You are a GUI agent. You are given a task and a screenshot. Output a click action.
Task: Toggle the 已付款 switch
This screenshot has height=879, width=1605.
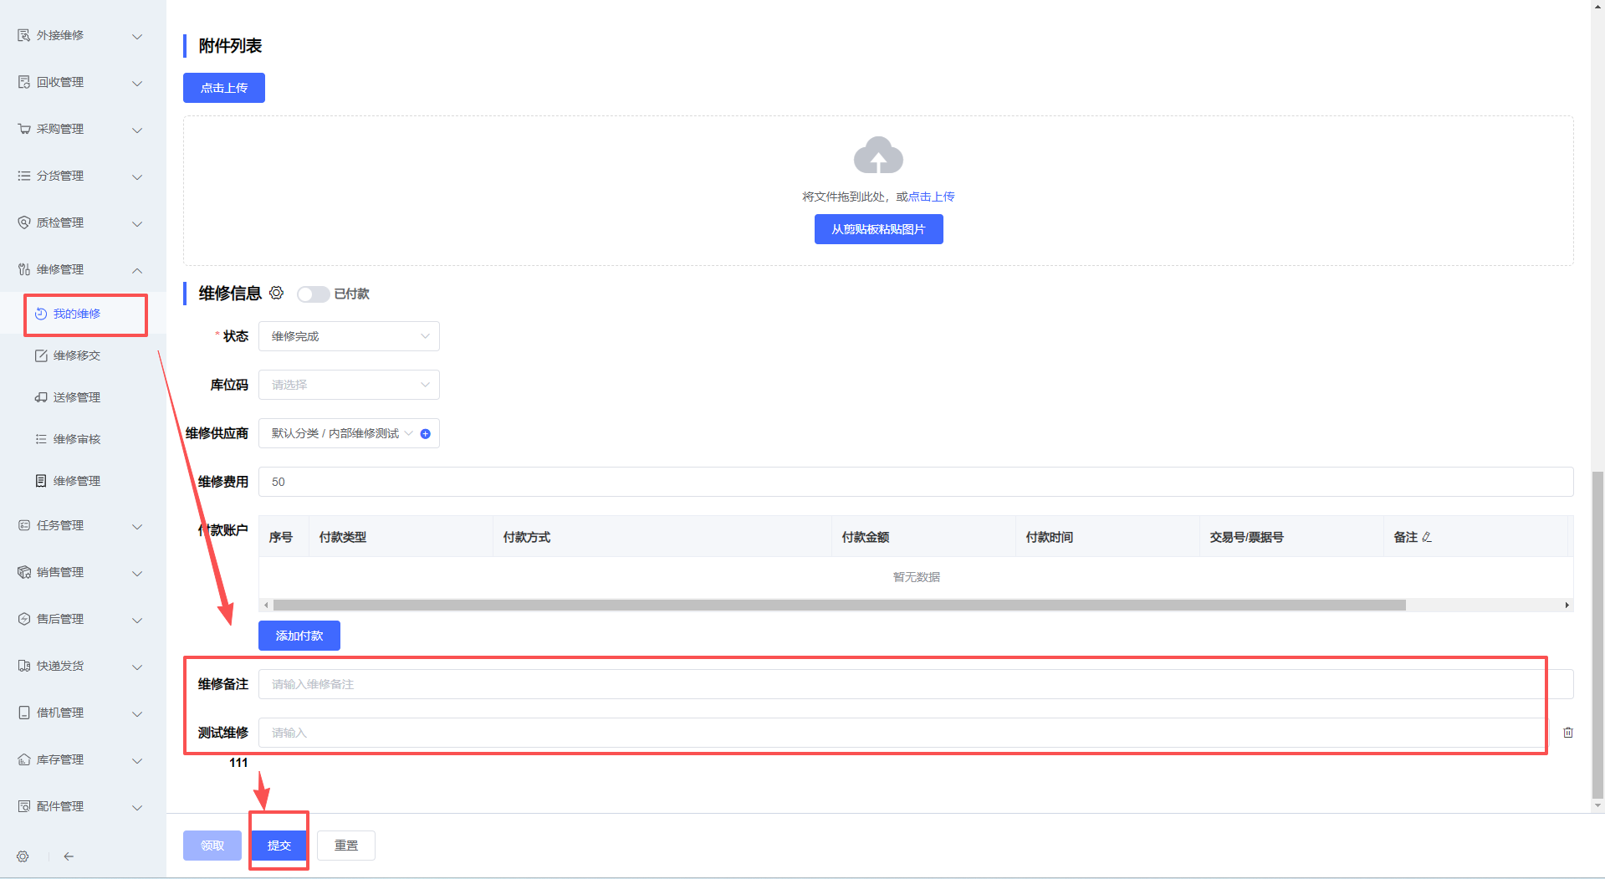click(x=313, y=294)
